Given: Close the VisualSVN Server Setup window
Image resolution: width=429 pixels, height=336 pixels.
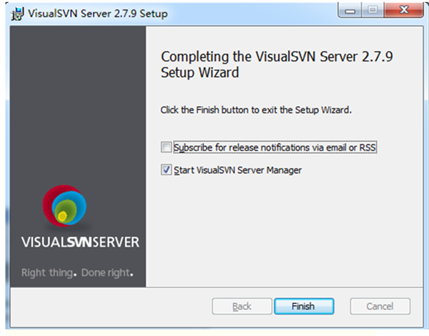Looking at the screenshot, I should (402, 12).
